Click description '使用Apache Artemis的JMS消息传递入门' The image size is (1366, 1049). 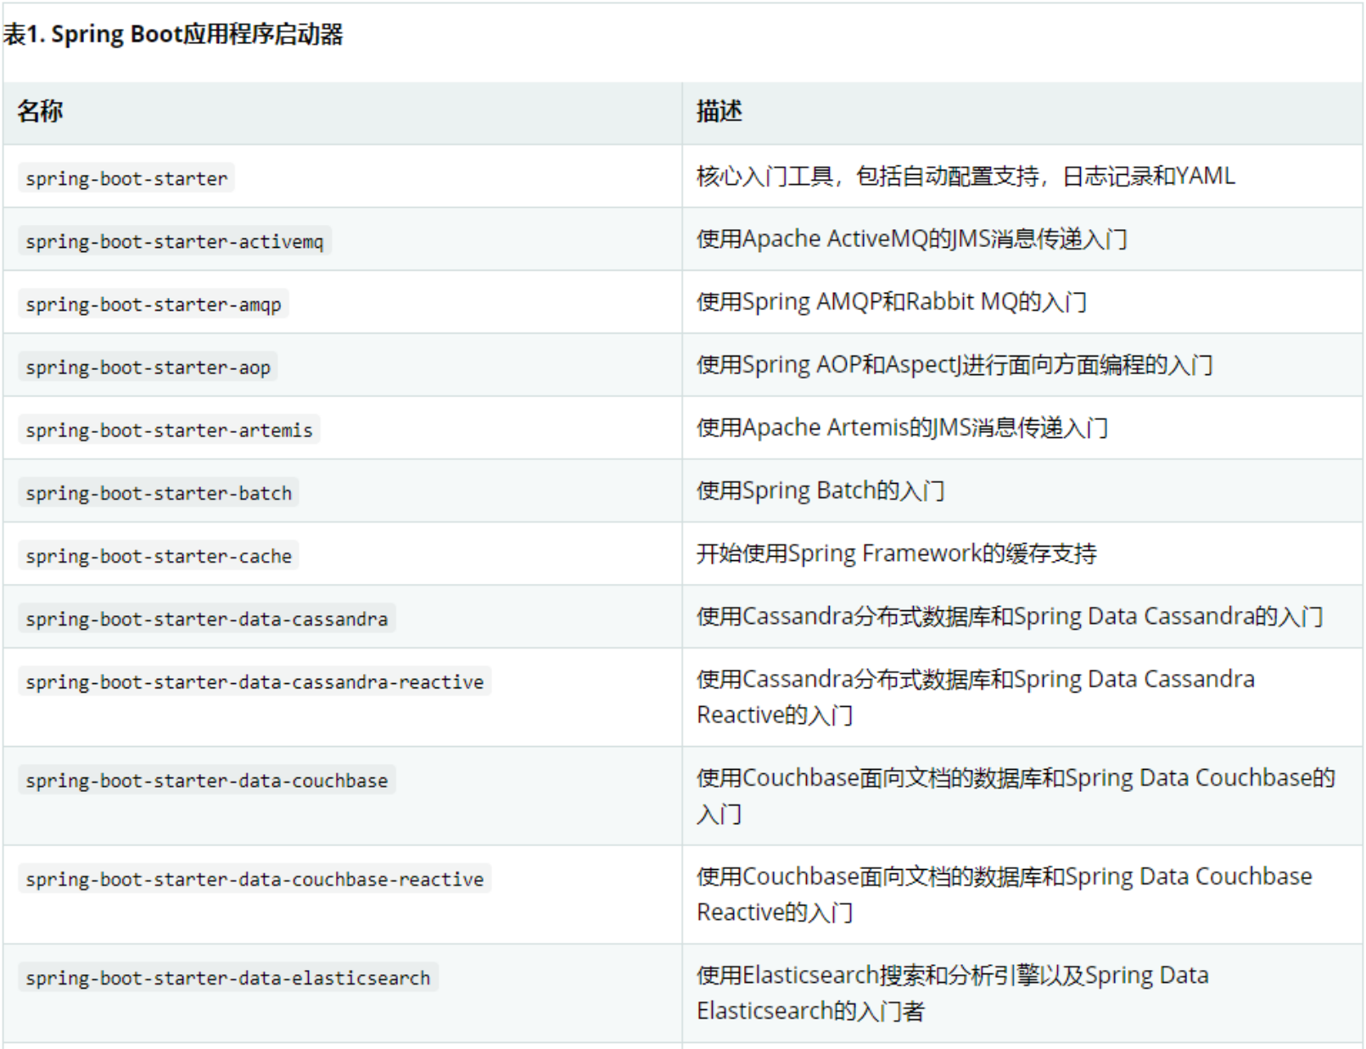(902, 427)
